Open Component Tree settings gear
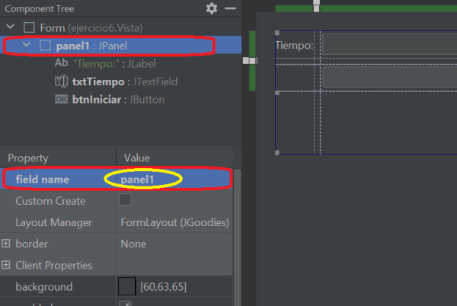Viewport: 457px width, 306px height. click(212, 8)
